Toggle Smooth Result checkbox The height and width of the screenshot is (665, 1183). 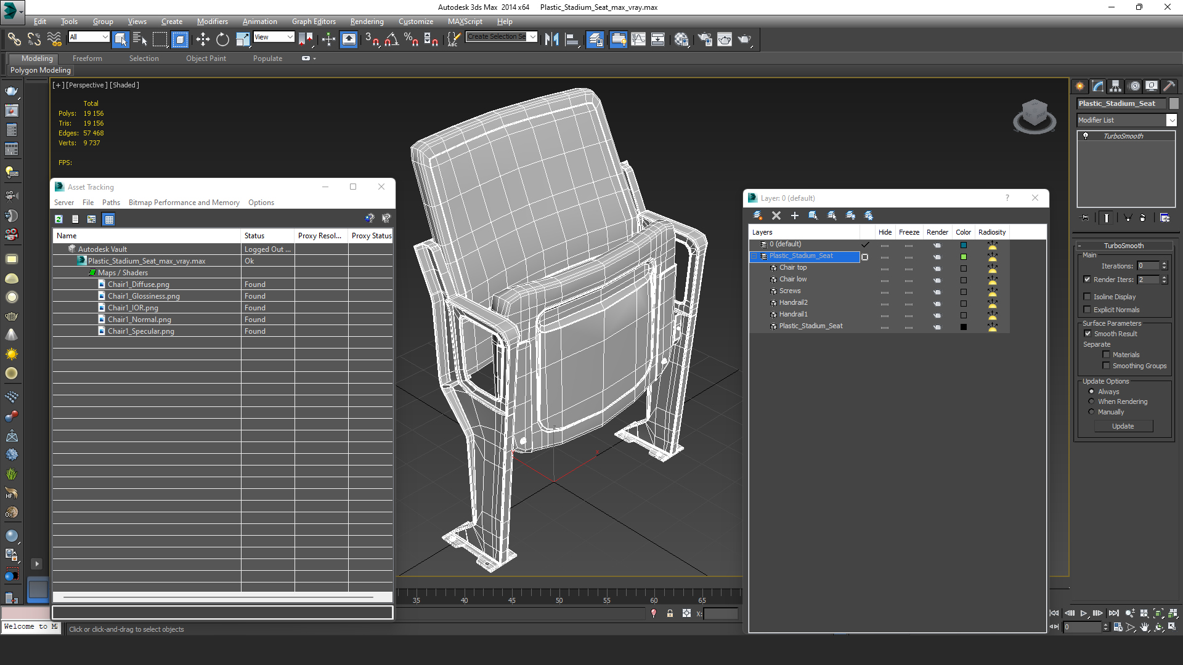pos(1087,334)
